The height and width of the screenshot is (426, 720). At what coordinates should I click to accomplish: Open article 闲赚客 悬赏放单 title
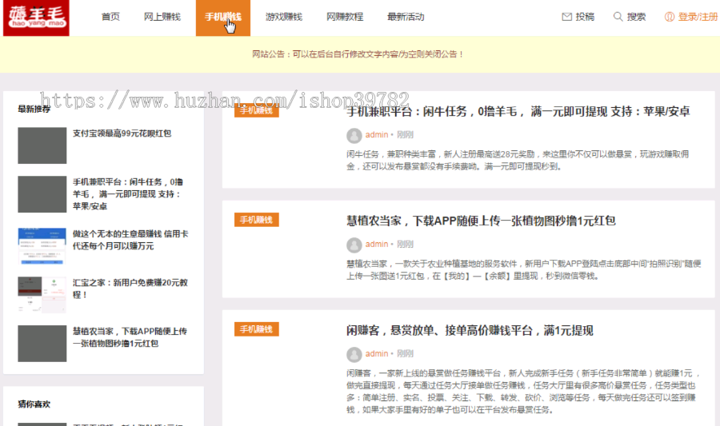[470, 330]
